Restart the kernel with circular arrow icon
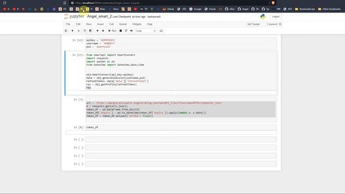This screenshot has width=345, height=194. coord(126,31)
